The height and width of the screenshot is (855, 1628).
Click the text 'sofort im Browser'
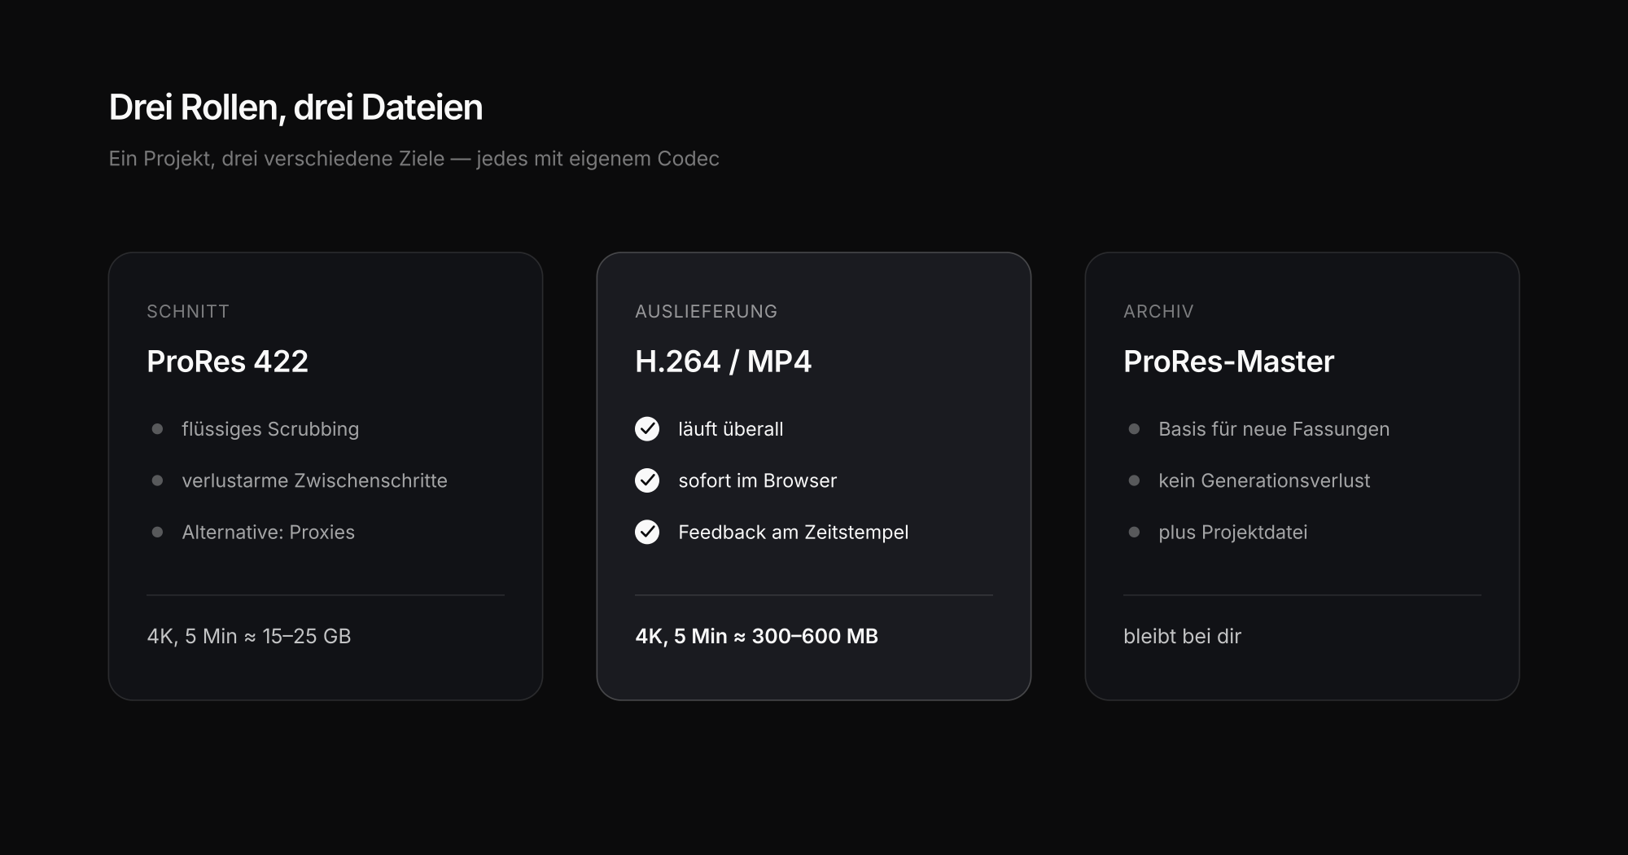pyautogui.click(x=758, y=480)
